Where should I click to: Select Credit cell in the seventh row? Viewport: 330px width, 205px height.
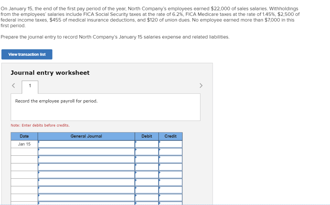(x=170, y=190)
